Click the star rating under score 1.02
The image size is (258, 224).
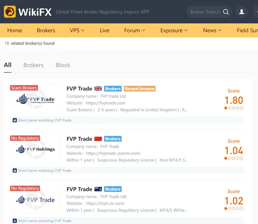tap(234, 209)
